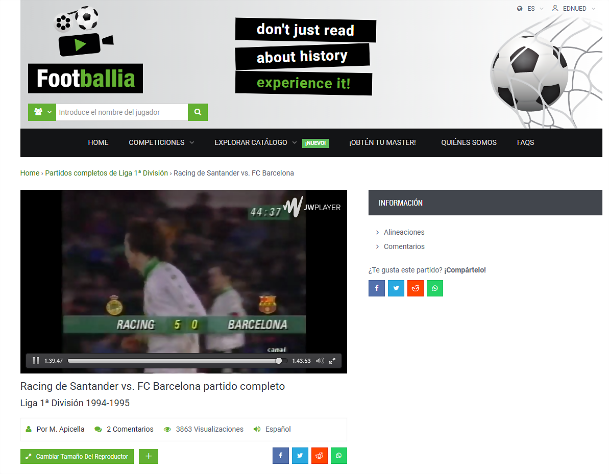Open the EDNUED user account menu
The height and width of the screenshot is (474, 609).
(579, 9)
